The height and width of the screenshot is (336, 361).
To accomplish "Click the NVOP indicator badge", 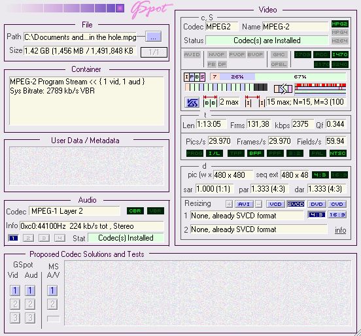I will click(x=216, y=54).
